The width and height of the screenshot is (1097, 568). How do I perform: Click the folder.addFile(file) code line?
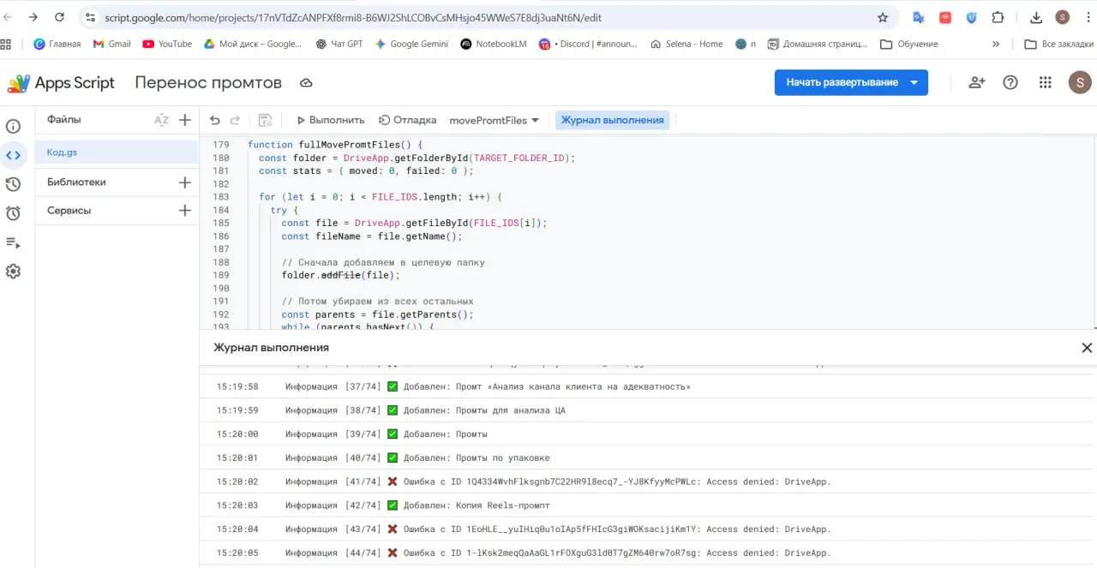coord(341,275)
